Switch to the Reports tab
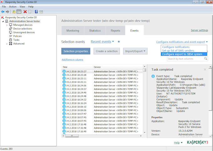 116,31
